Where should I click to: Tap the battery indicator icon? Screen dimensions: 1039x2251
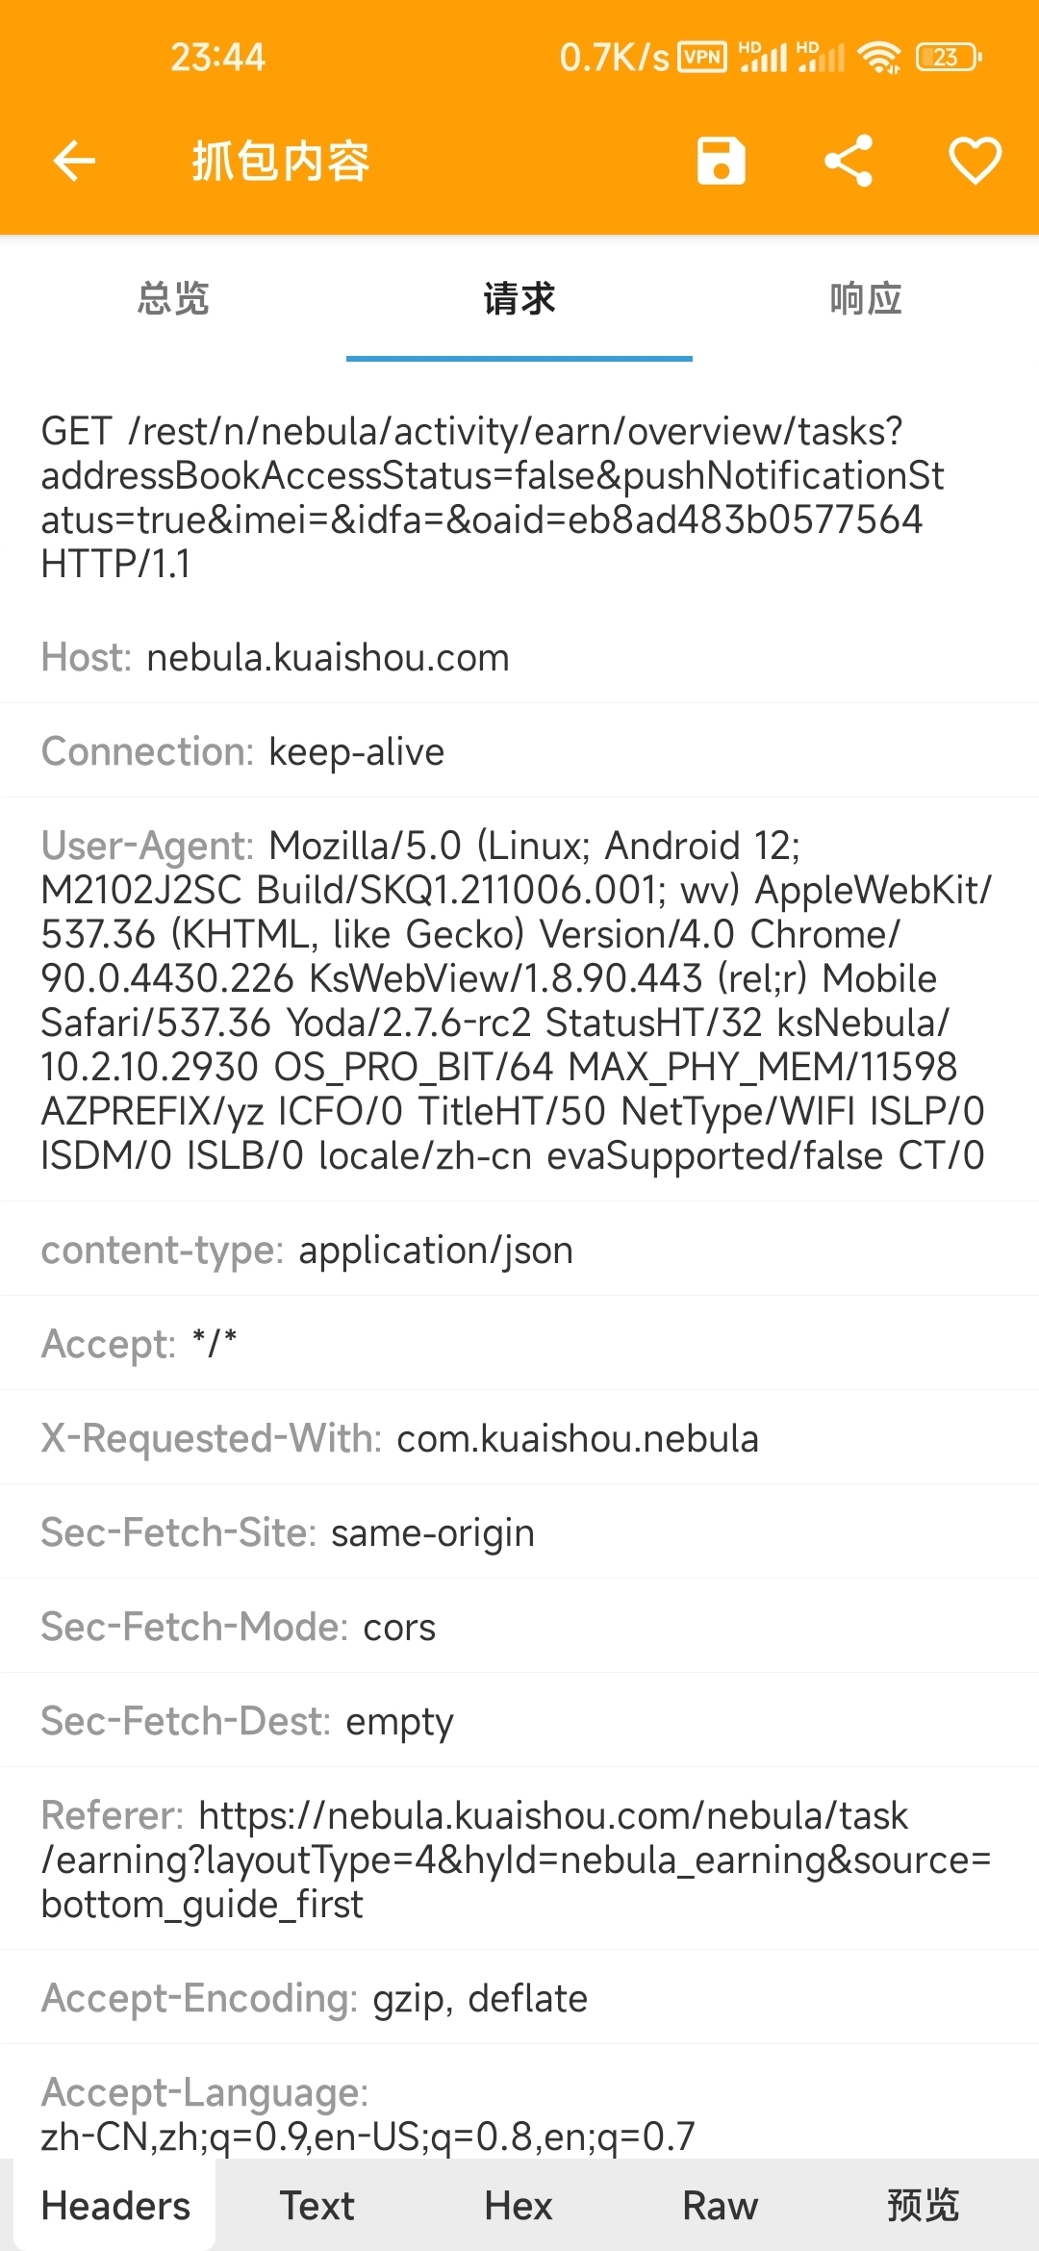click(949, 58)
